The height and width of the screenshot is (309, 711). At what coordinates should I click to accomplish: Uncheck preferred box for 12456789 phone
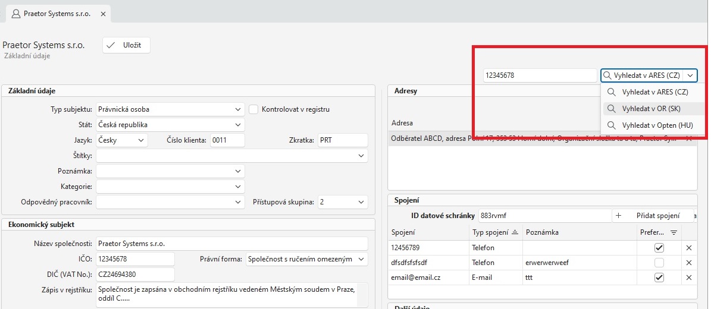pos(659,248)
